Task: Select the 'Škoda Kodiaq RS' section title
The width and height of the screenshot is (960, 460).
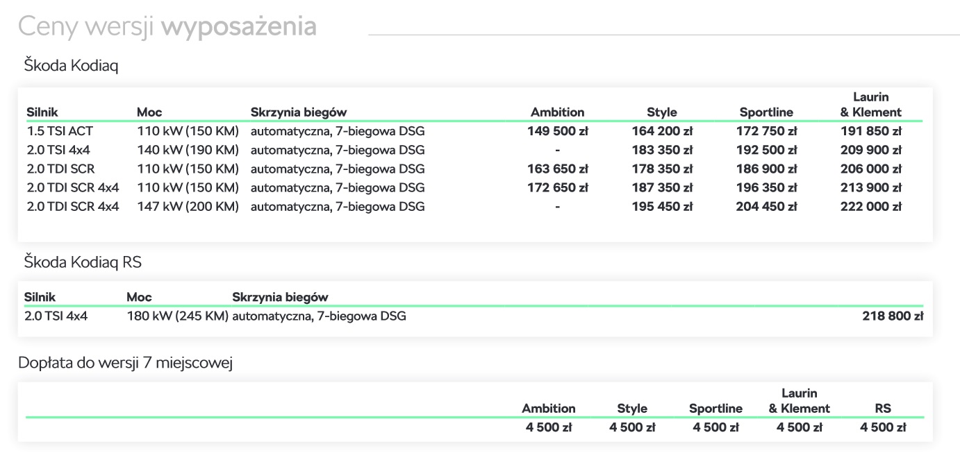Action: point(83,262)
